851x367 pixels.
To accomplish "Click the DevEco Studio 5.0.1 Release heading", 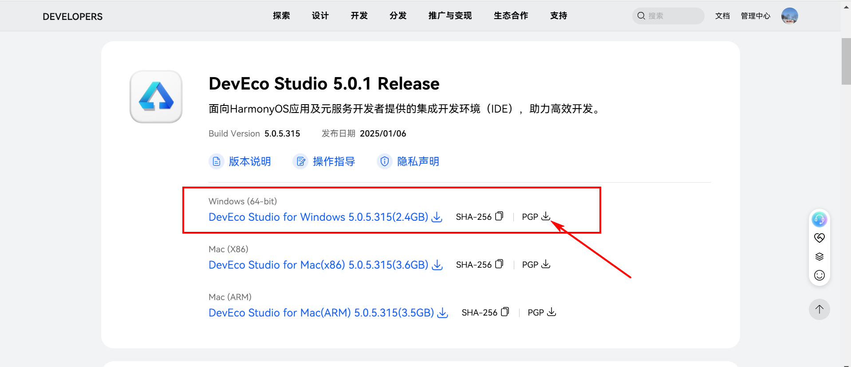I will pyautogui.click(x=324, y=83).
